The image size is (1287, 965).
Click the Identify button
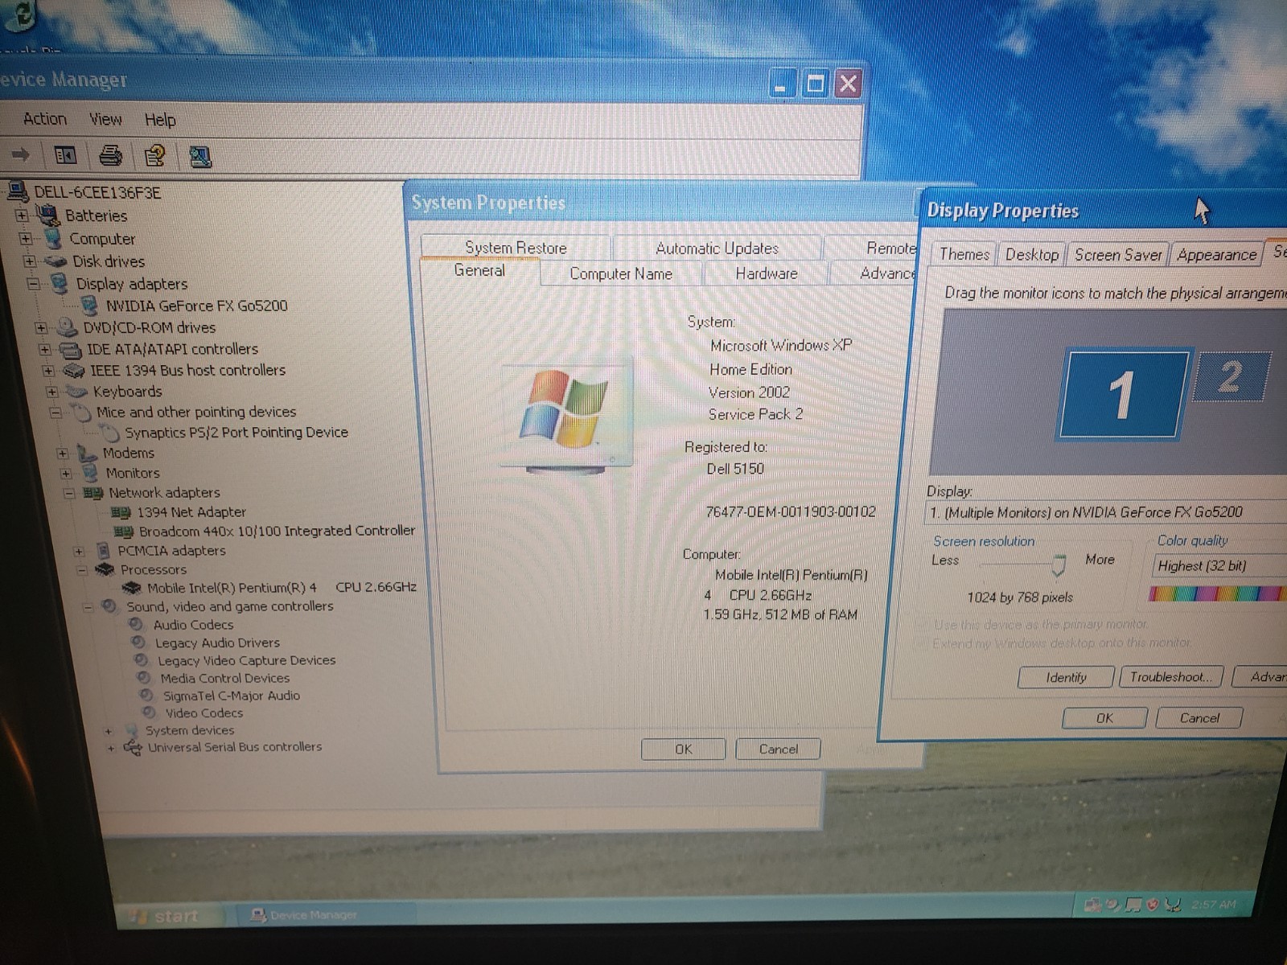pos(1066,678)
